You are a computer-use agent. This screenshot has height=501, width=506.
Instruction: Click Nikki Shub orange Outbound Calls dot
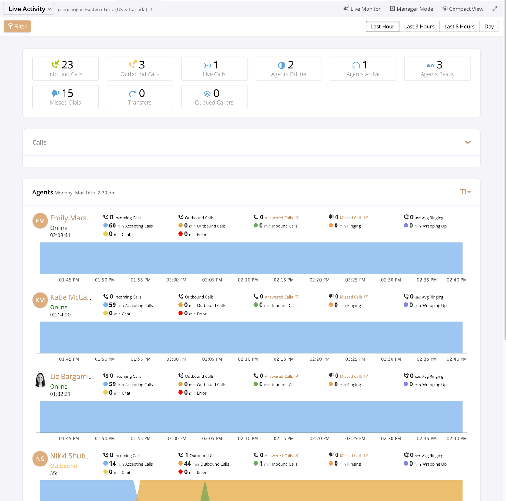[x=181, y=463]
